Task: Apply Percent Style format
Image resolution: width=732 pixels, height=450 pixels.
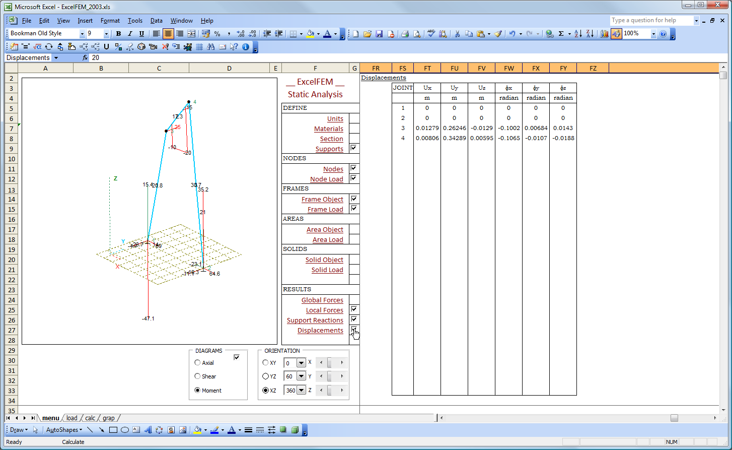Action: [x=217, y=34]
